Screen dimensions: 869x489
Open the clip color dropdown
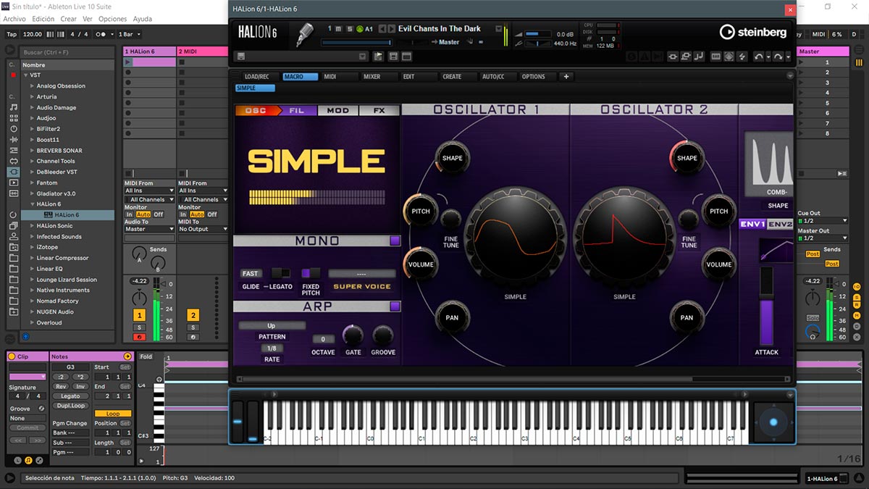(x=28, y=377)
